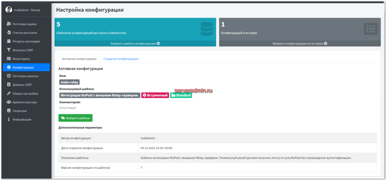
Task: Click the users icon beside Администраторы
Action: pyautogui.click(x=9, y=102)
